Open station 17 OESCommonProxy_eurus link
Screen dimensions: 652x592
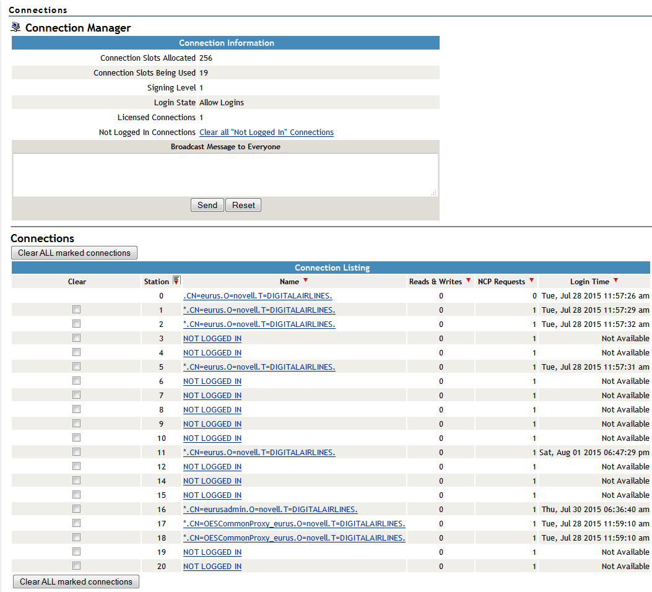click(294, 524)
